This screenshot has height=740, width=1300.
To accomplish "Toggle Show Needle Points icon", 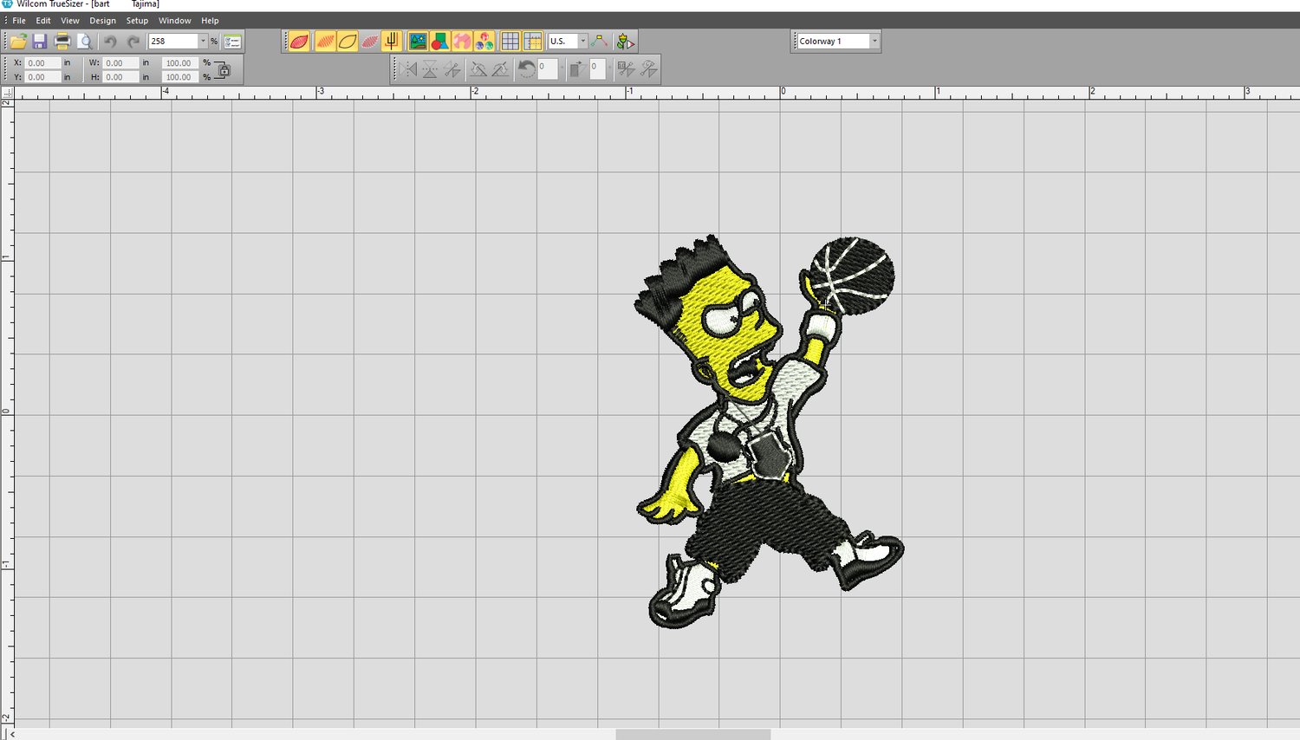I will coord(370,41).
